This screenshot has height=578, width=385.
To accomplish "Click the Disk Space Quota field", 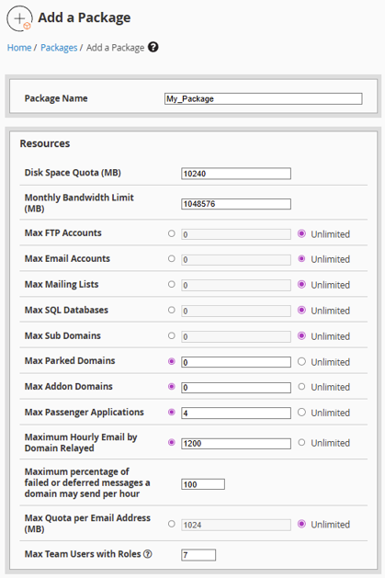I will click(x=236, y=174).
